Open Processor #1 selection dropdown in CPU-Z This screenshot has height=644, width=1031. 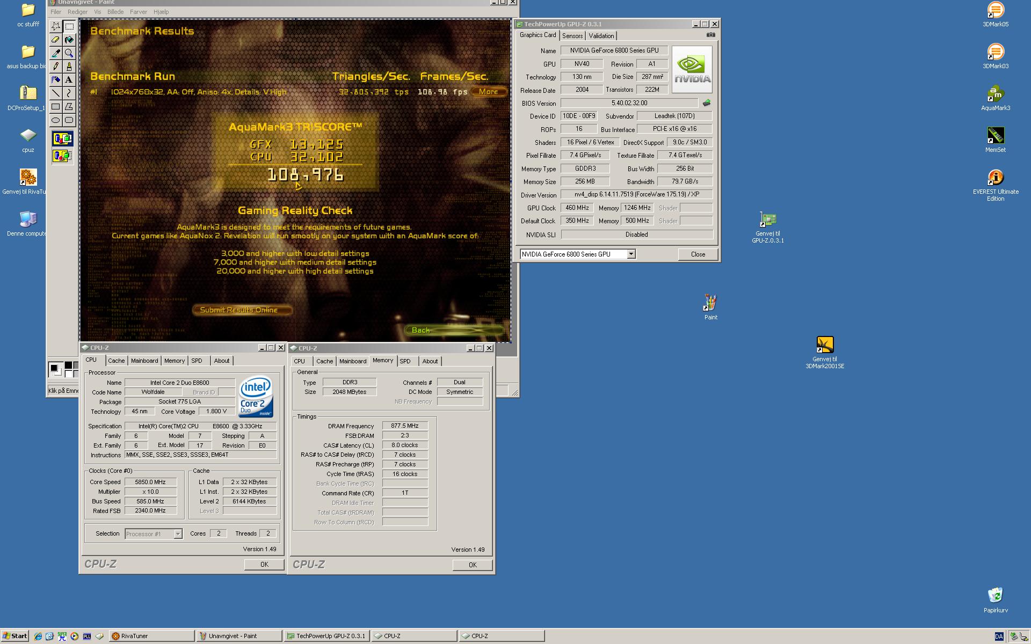tap(178, 534)
